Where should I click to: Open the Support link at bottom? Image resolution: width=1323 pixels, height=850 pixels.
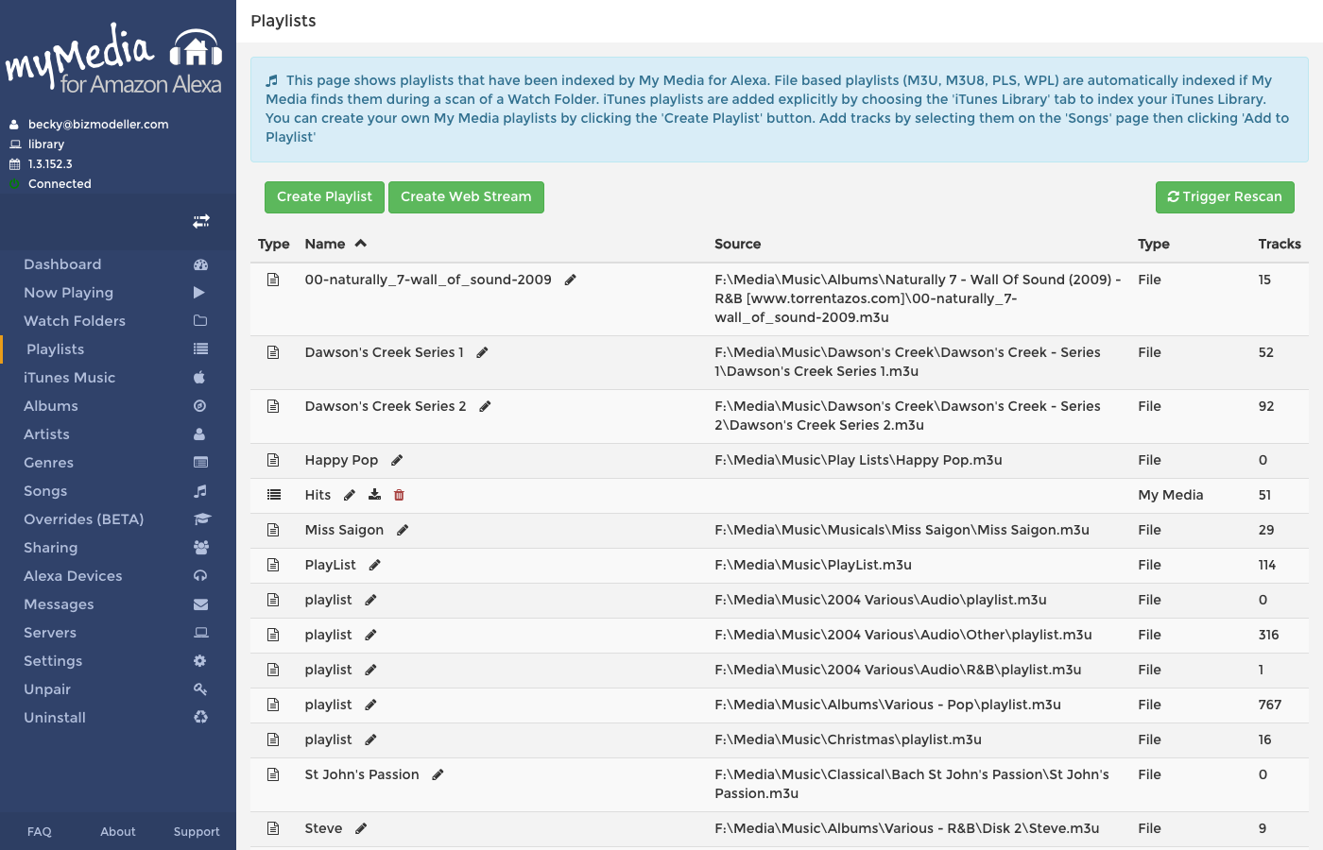[x=197, y=832]
